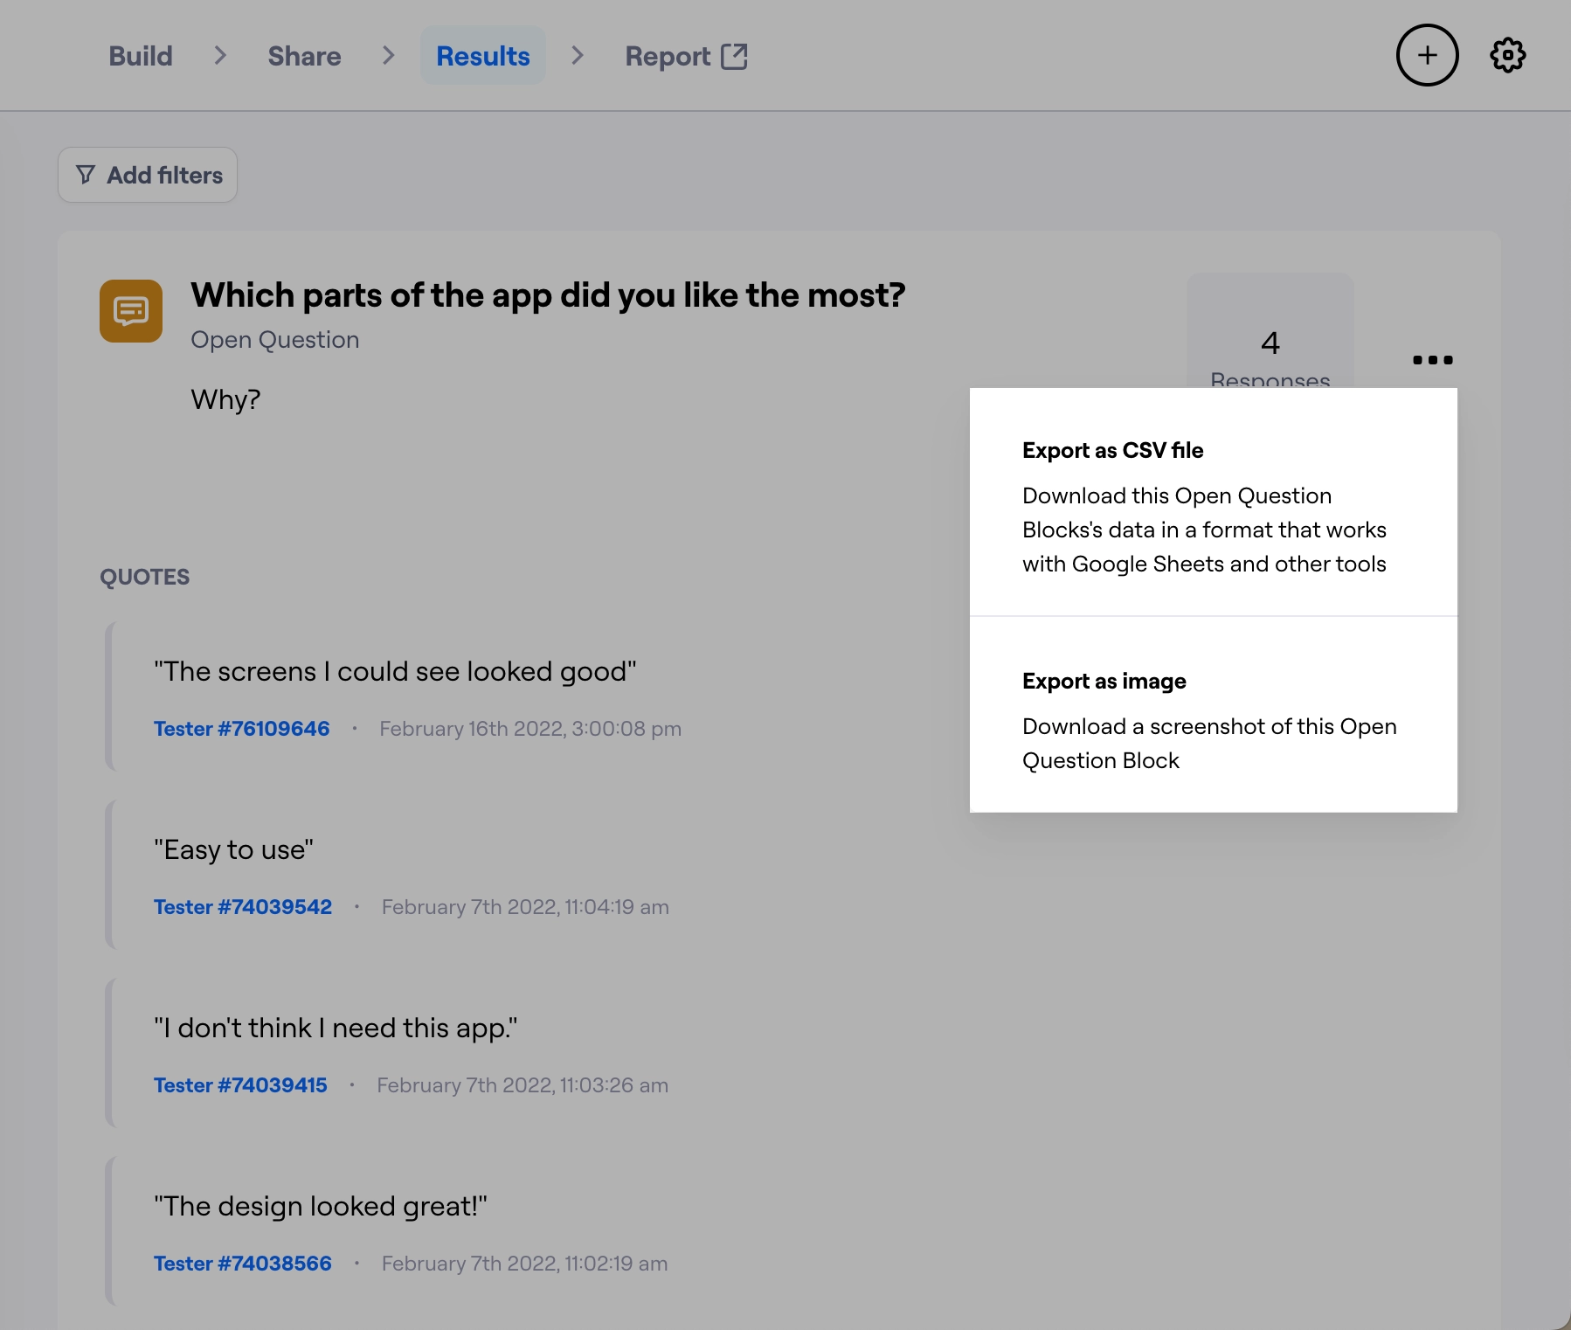Open the Report tab
Image resolution: width=1571 pixels, height=1330 pixels.
click(x=686, y=56)
